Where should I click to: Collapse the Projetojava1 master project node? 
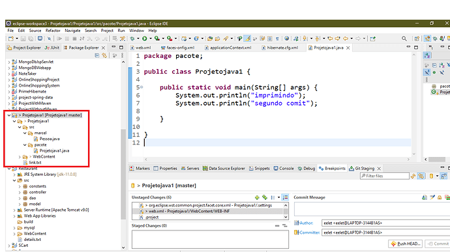point(9,115)
